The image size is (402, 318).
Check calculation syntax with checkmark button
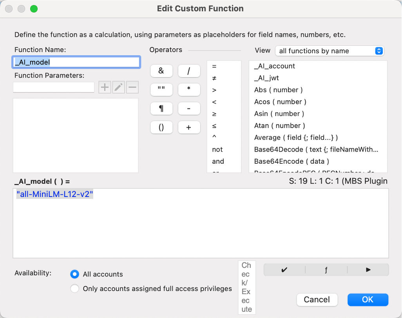click(x=284, y=270)
